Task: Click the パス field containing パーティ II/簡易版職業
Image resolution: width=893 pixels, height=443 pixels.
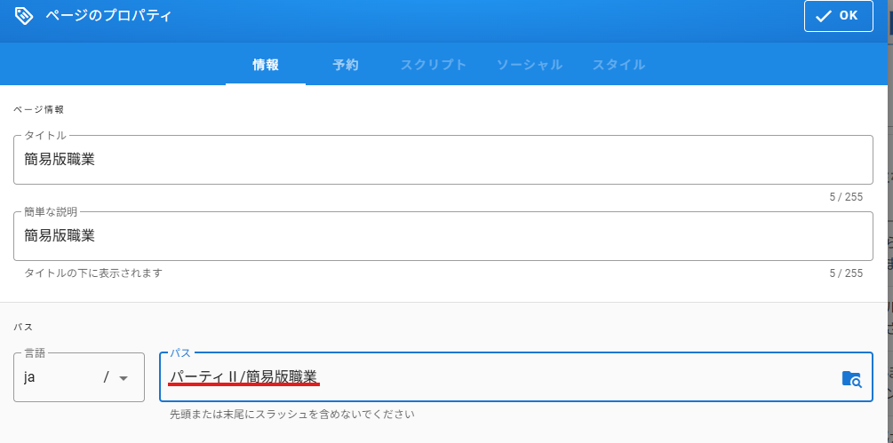Action: [498, 378]
